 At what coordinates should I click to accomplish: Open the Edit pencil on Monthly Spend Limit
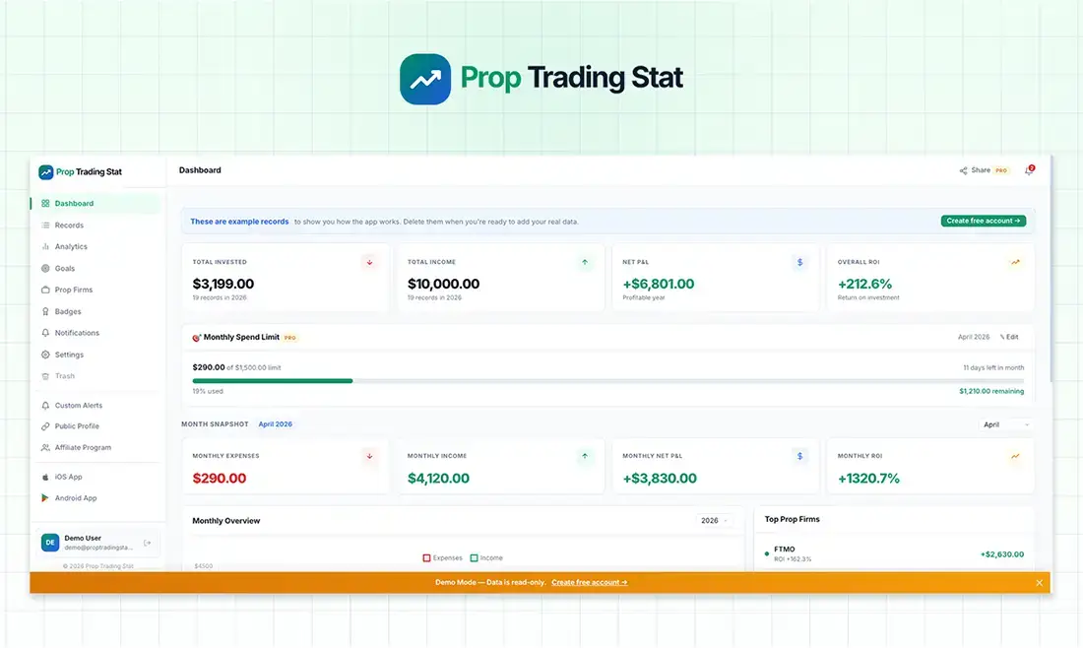(x=1010, y=336)
